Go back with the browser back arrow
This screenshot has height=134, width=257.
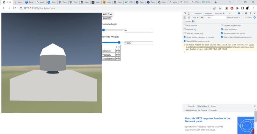point(4,8)
